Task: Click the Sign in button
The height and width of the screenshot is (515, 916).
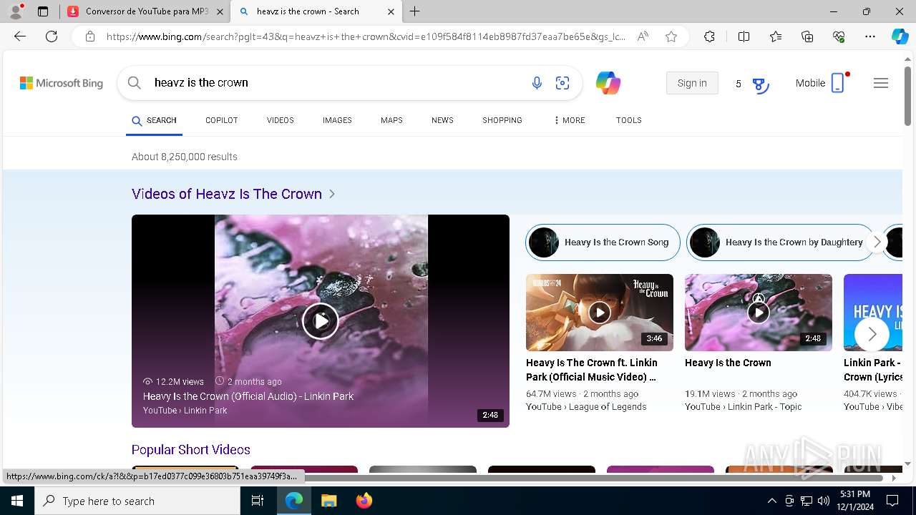Action: point(692,83)
